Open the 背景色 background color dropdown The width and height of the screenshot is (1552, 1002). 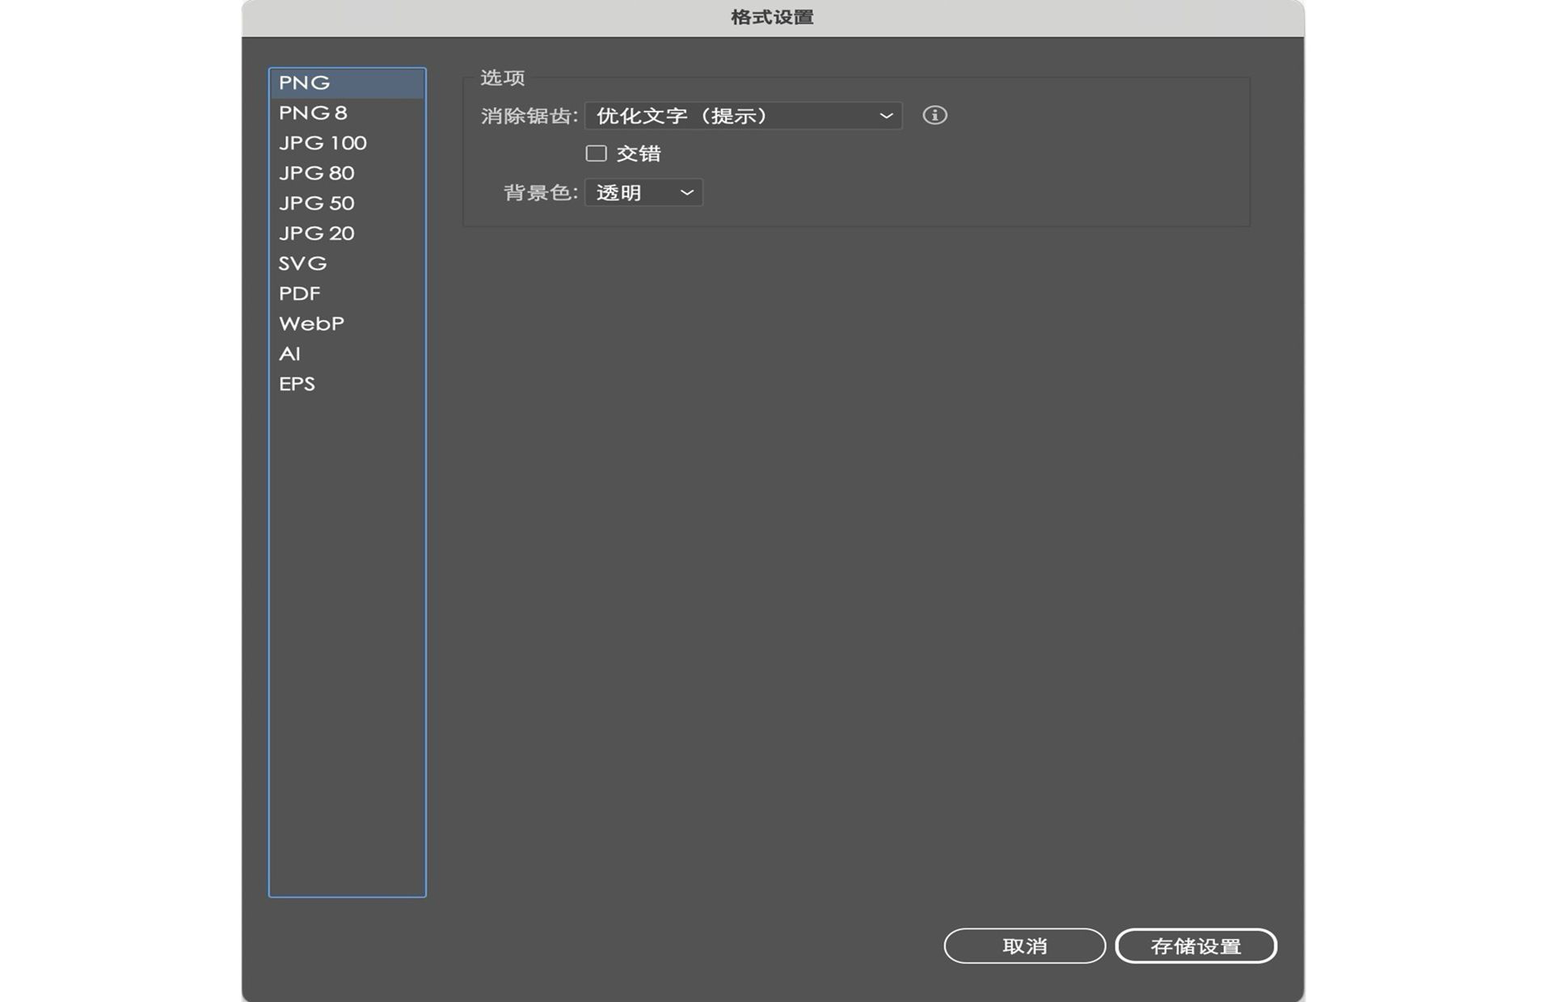click(x=643, y=192)
